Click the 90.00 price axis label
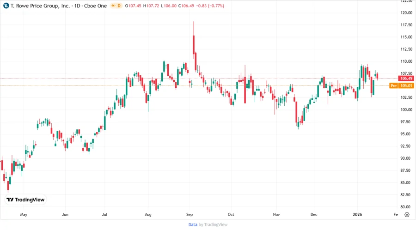416x230 pixels. coord(406,158)
